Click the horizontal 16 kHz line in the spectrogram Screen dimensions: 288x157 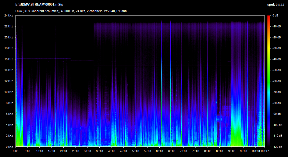click(43, 59)
